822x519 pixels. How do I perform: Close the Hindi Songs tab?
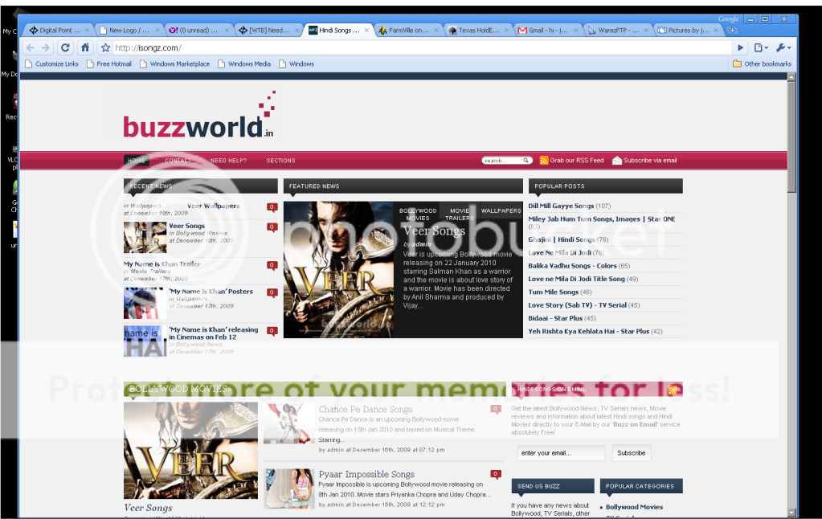(366, 31)
